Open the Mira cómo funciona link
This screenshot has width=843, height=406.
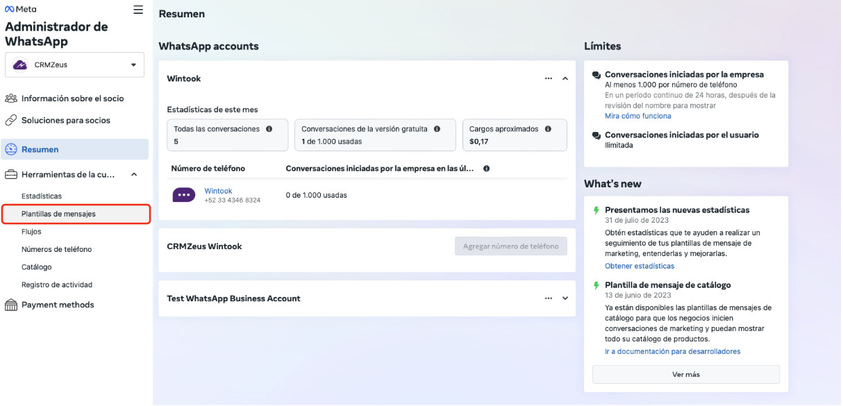637,116
